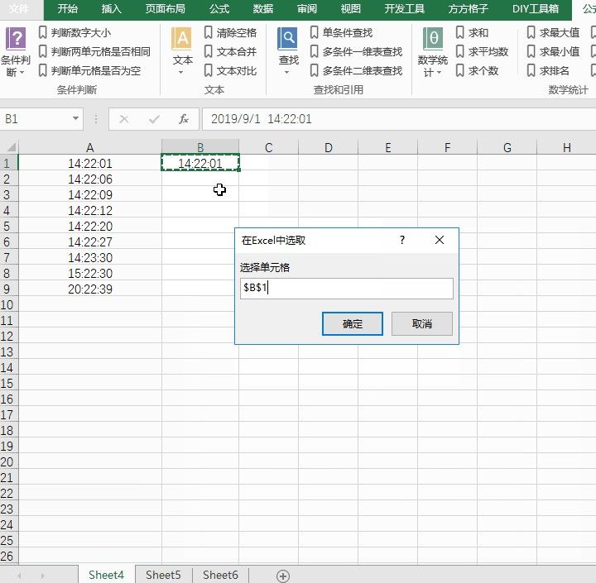Viewport: 596px width, 583px height.
Task: Click the 取消 button in dialog
Action: (x=422, y=324)
